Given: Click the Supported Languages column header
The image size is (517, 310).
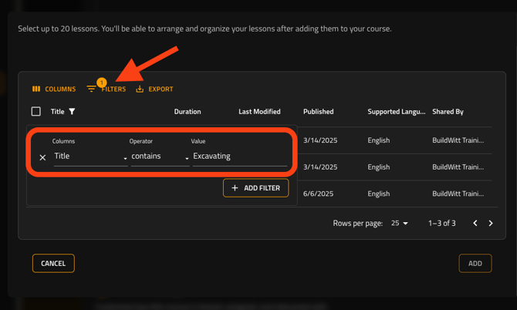Looking at the screenshot, I should (396, 112).
